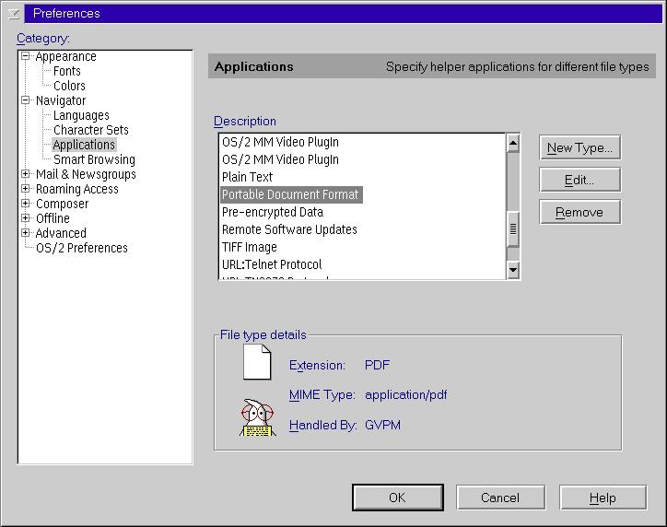Collapse the Navigator category tree node

27,100
